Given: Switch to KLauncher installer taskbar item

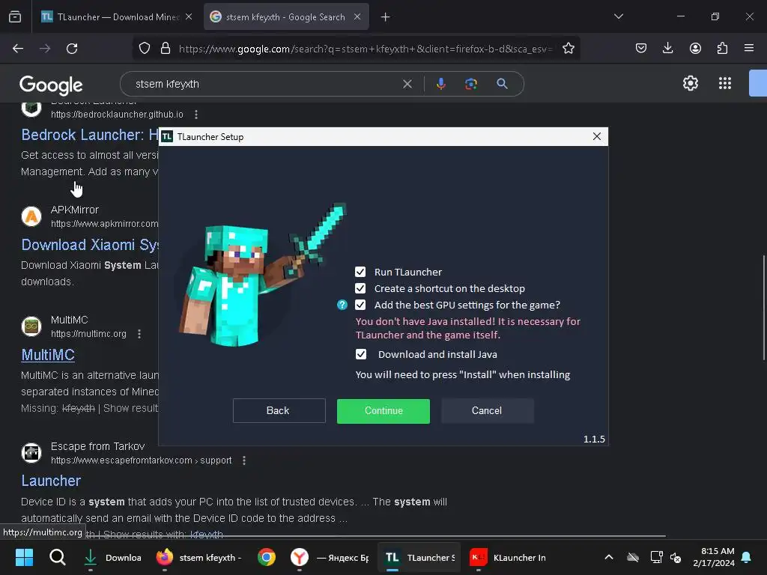Looking at the screenshot, I should tap(508, 557).
